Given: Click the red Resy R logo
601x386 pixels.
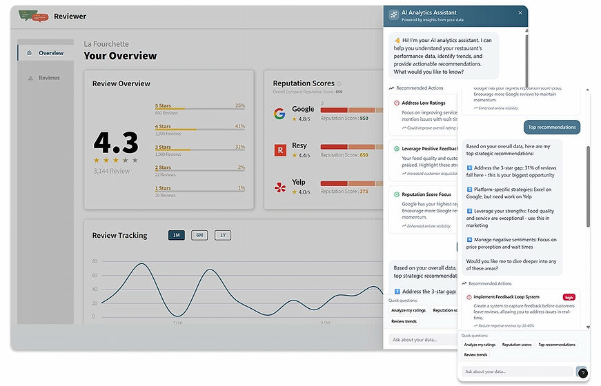Looking at the screenshot, I should (280, 150).
